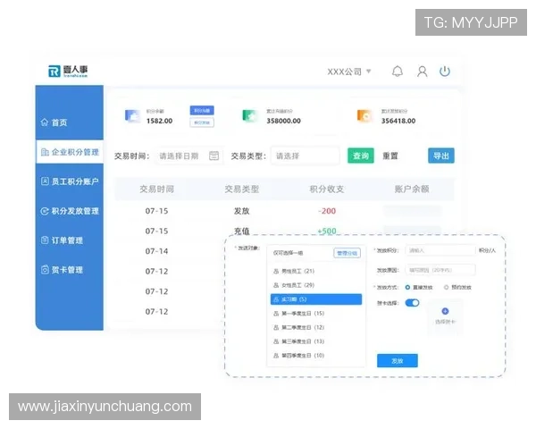Click the building icon beside 企业积分管理
The image size is (536, 429).
[45, 152]
